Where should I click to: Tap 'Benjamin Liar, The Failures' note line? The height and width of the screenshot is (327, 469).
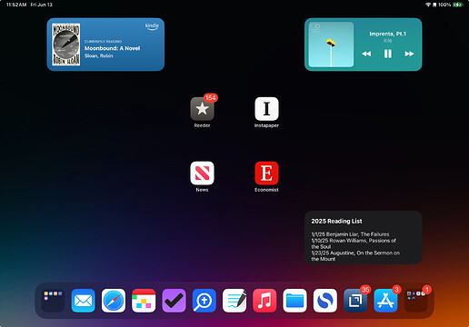pyautogui.click(x=350, y=234)
